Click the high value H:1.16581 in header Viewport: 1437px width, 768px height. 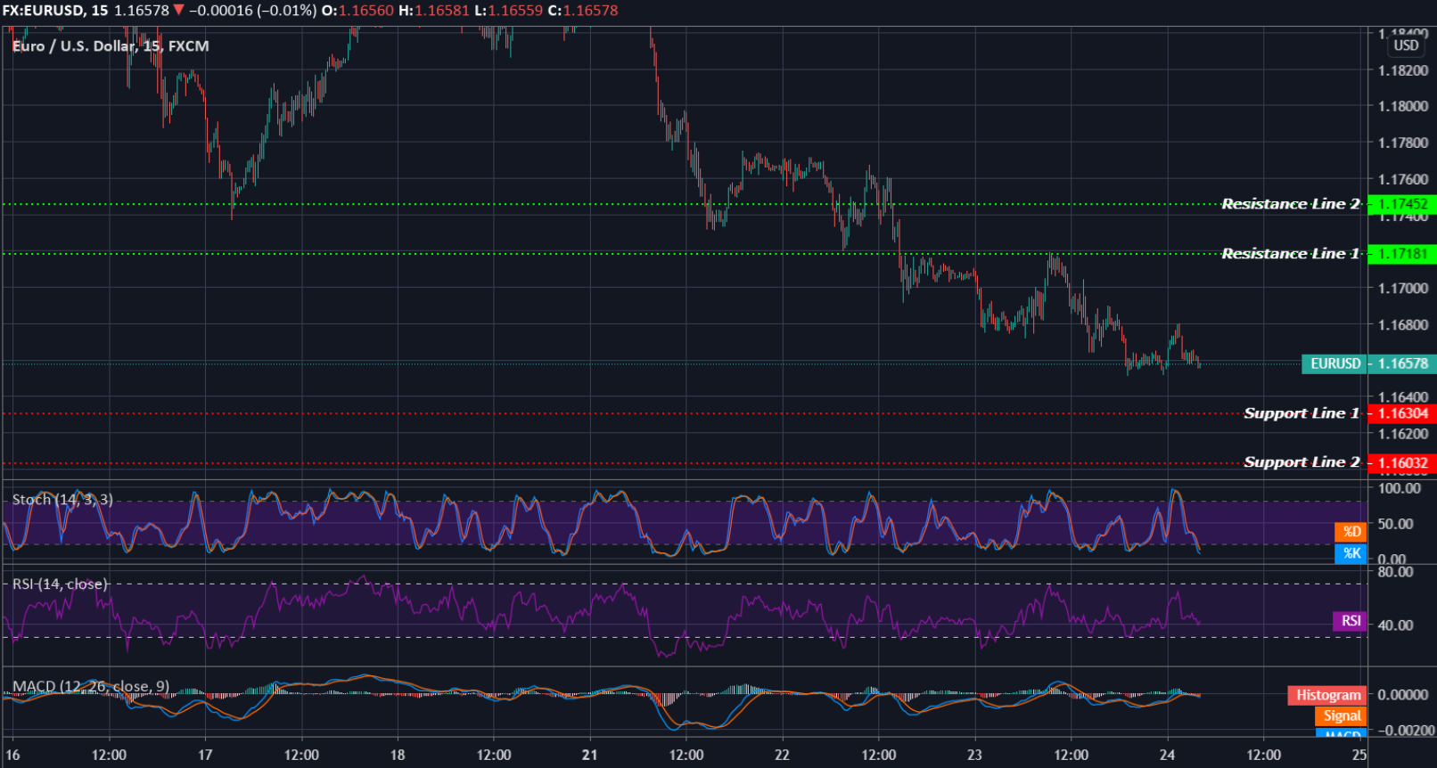433,11
